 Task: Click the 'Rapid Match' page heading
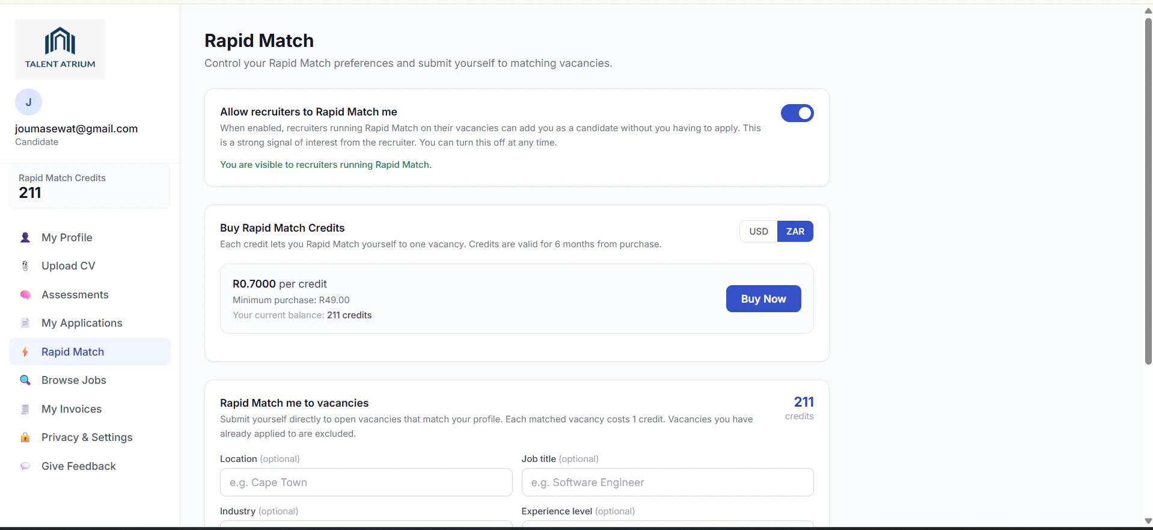259,40
